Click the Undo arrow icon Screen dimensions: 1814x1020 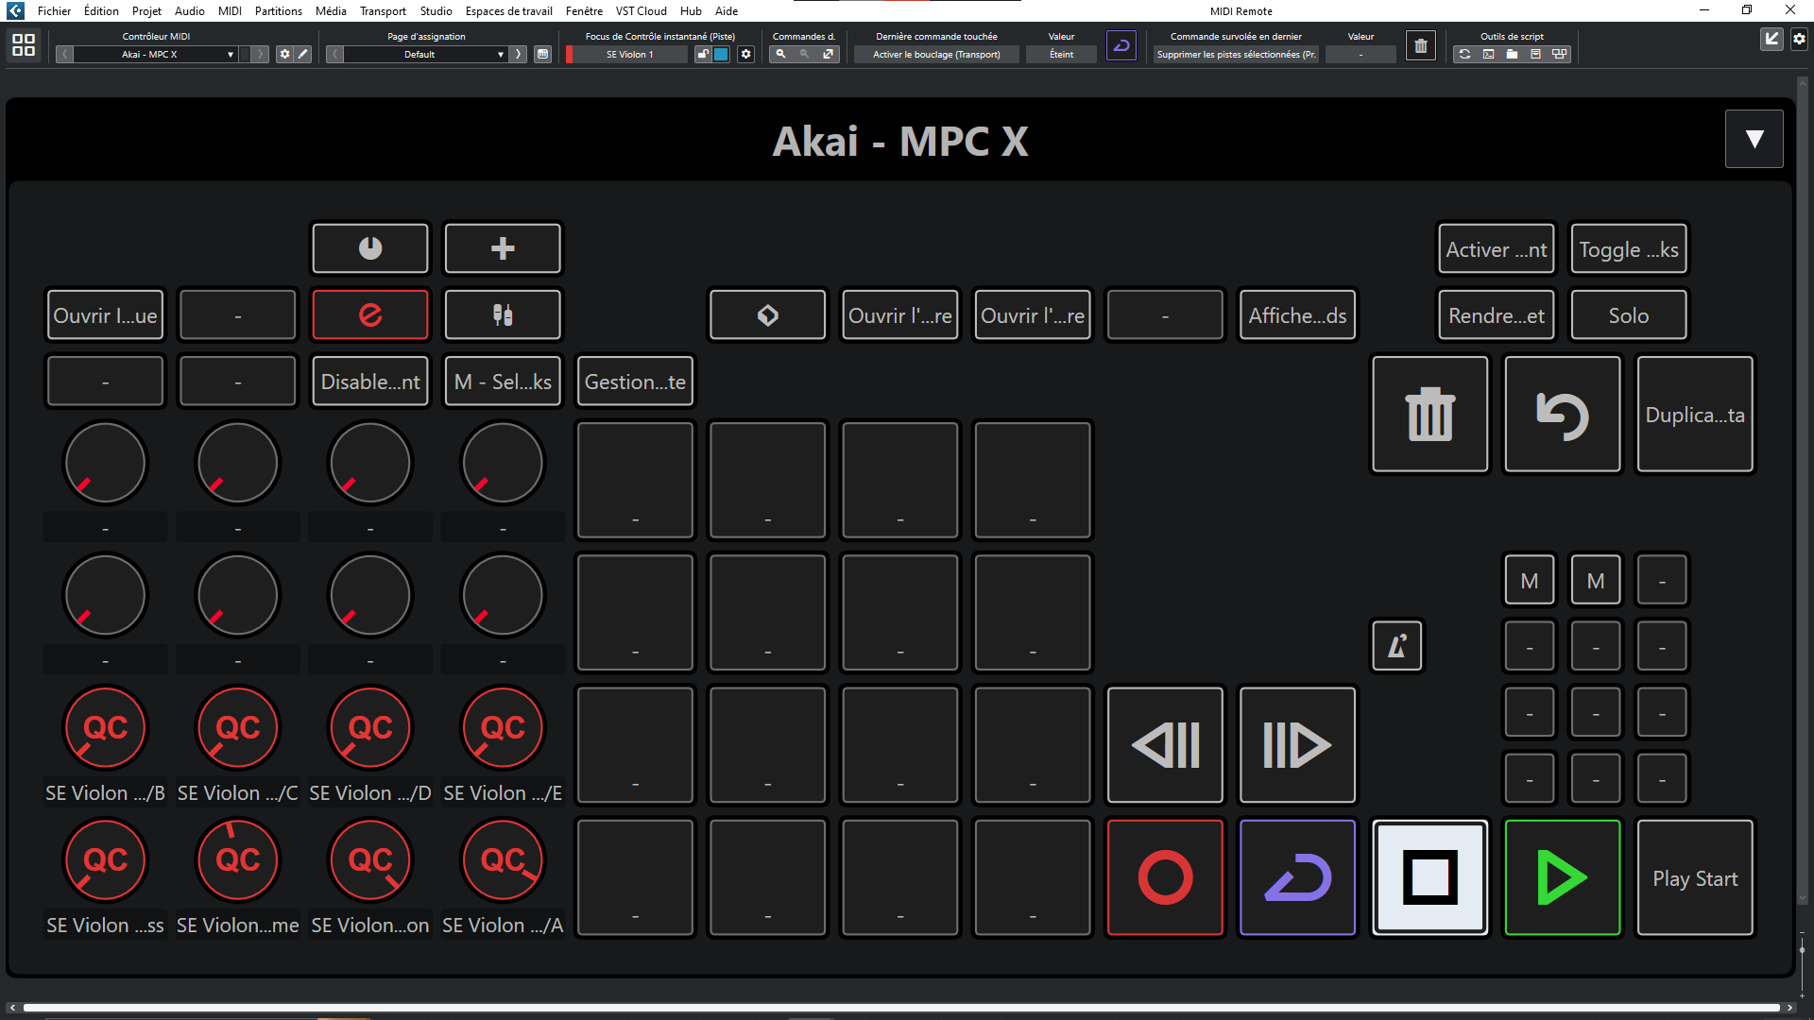pyautogui.click(x=1562, y=414)
